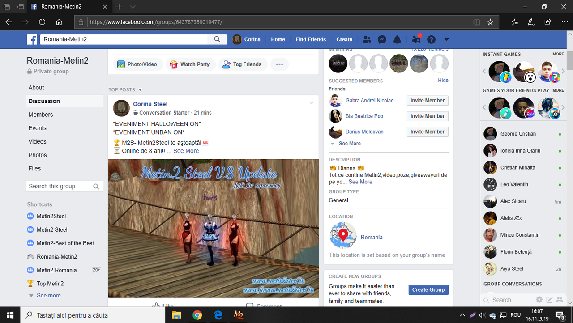Expand See More in group description

[x=360, y=182]
